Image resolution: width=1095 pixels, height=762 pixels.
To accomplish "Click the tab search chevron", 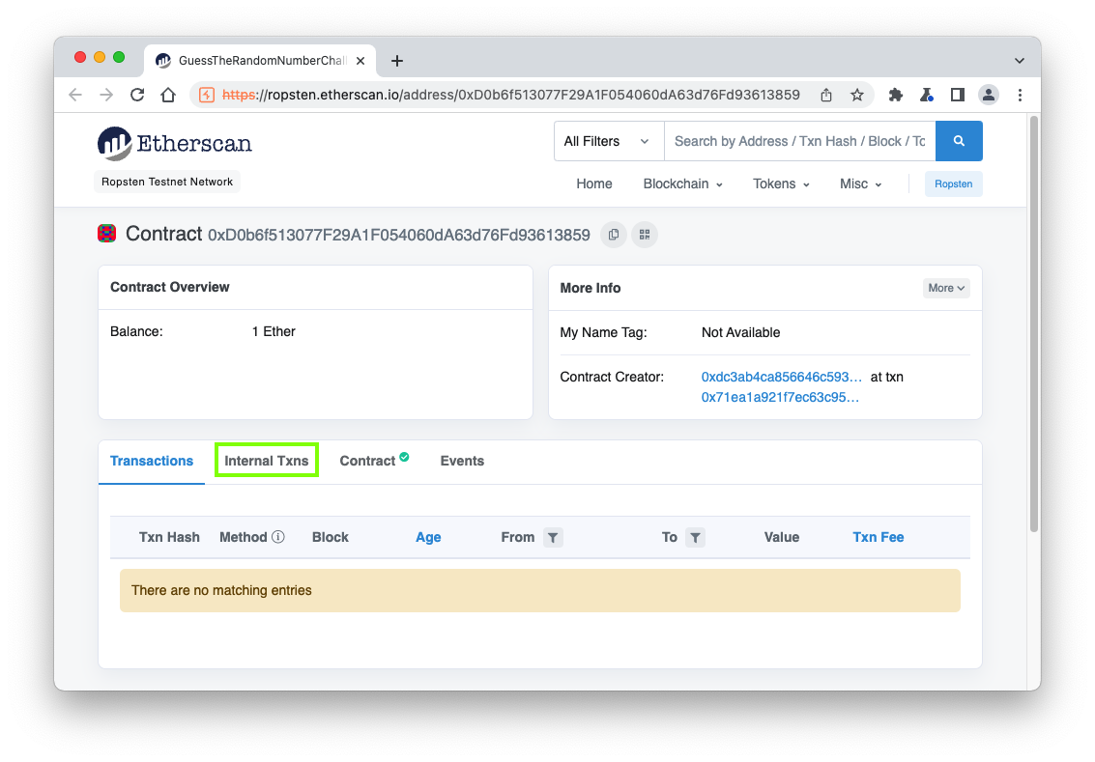I will 1019,61.
